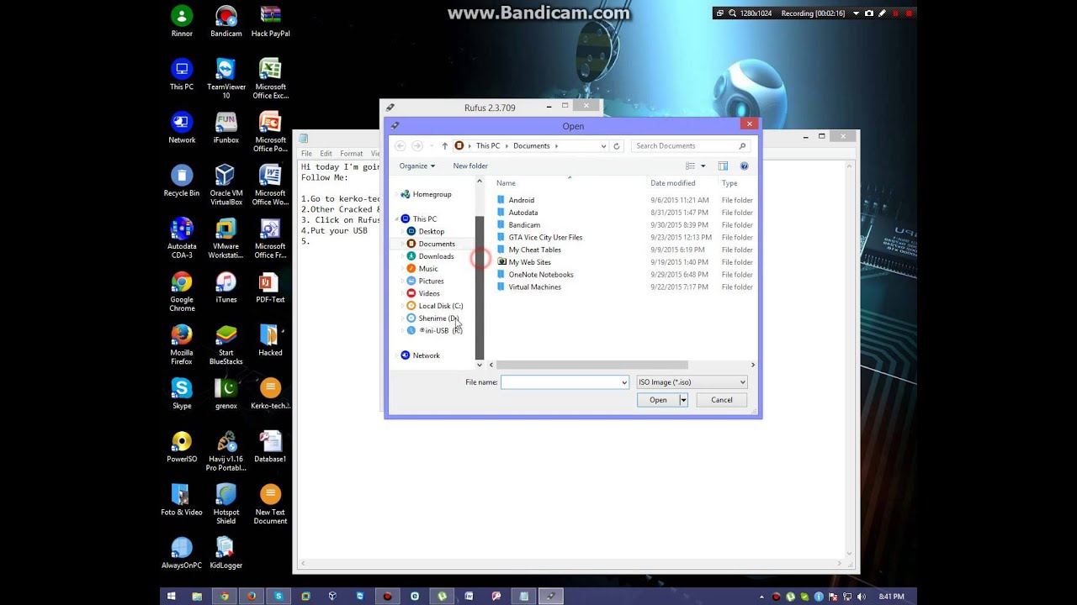Click the search magnifier in Search Documents
This screenshot has height=605, width=1077.
742,146
